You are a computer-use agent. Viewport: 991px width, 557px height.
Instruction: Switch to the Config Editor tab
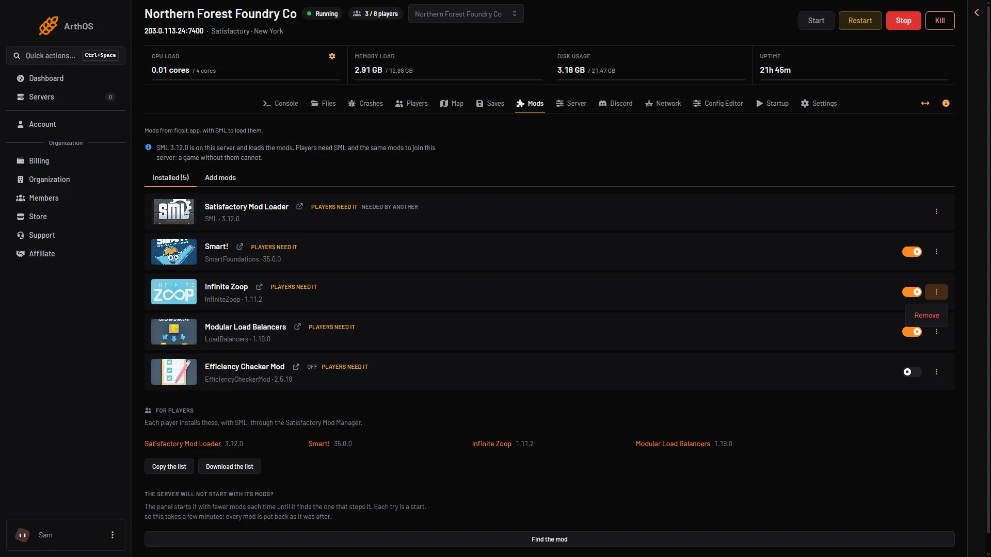[x=718, y=103]
